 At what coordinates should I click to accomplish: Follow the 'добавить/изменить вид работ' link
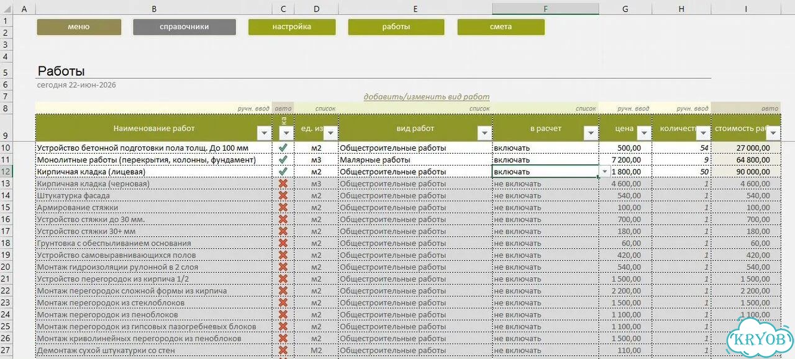point(427,97)
